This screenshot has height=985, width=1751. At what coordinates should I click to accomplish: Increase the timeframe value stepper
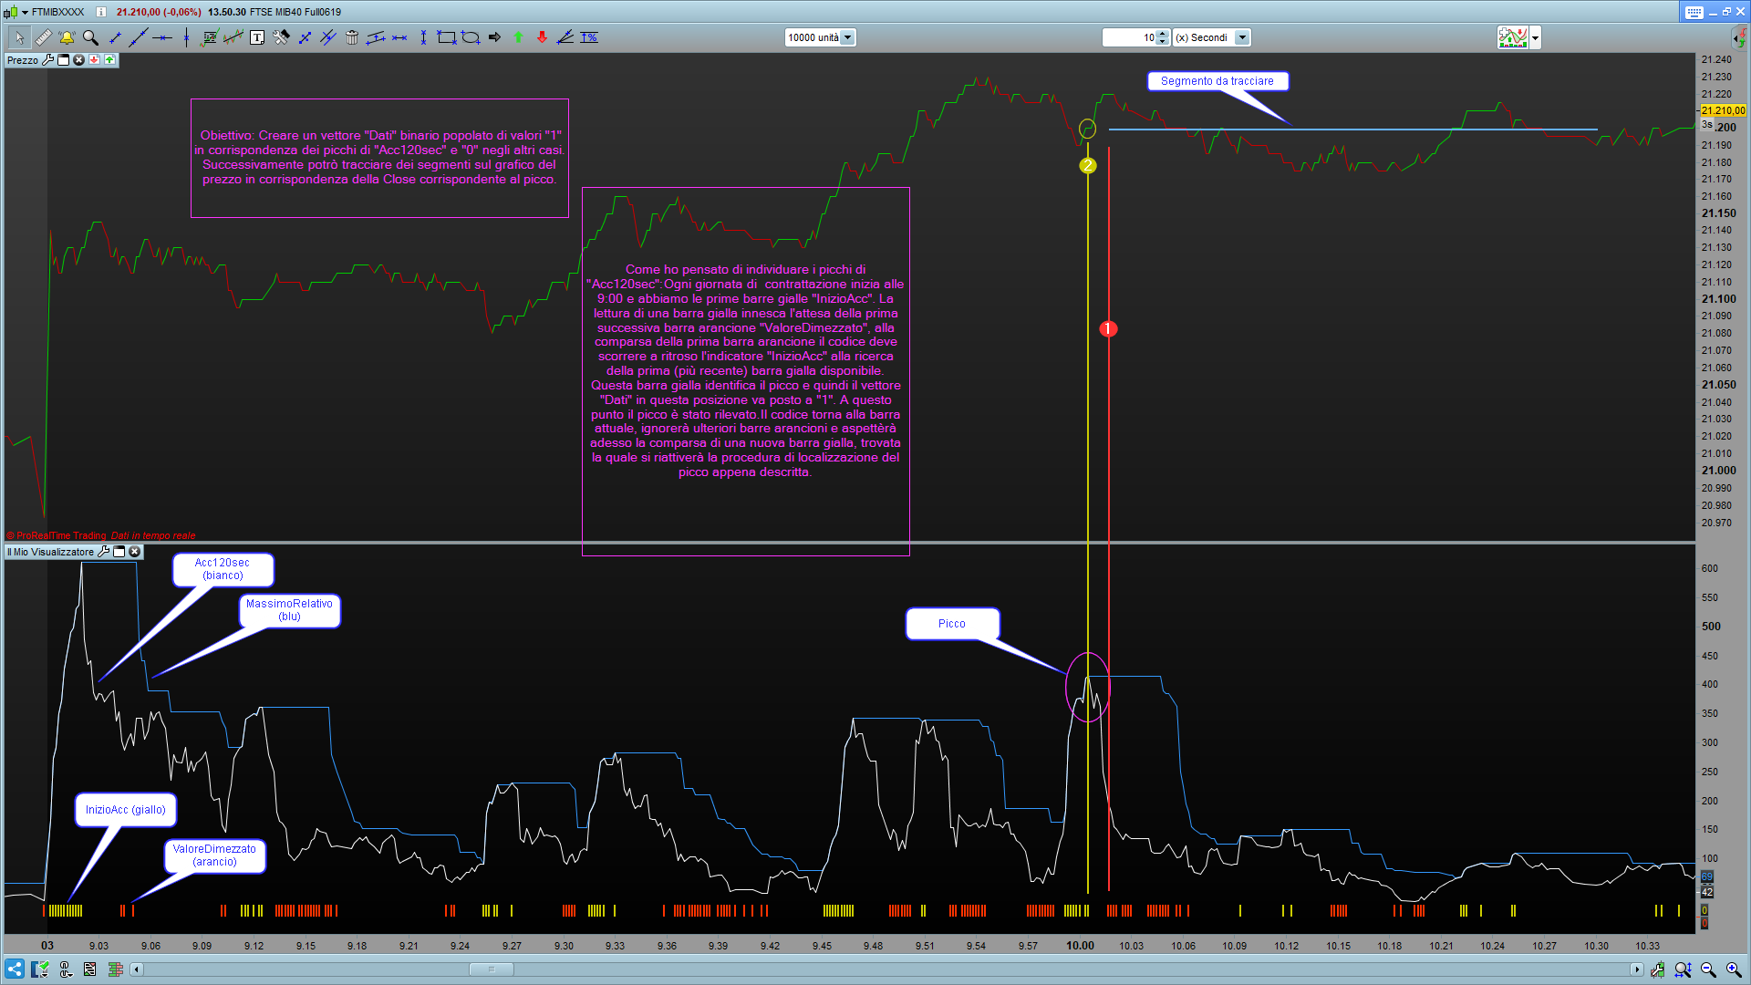click(x=1162, y=34)
